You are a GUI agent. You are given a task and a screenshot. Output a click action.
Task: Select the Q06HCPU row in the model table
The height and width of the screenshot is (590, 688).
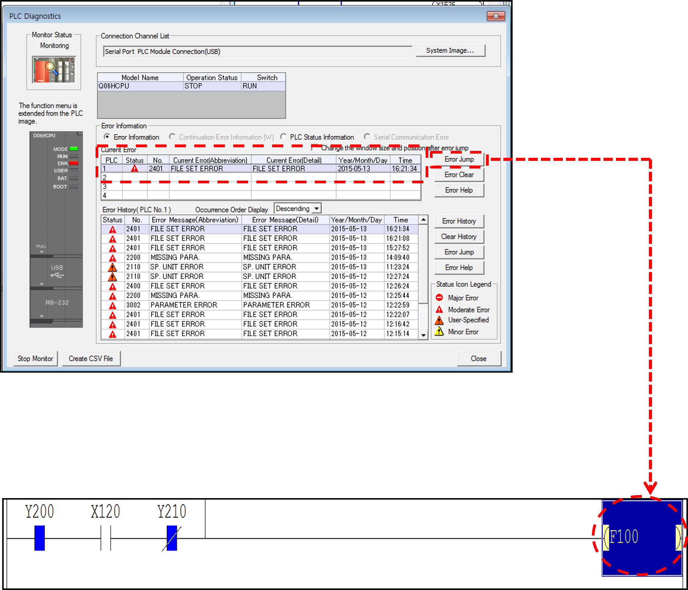click(191, 86)
